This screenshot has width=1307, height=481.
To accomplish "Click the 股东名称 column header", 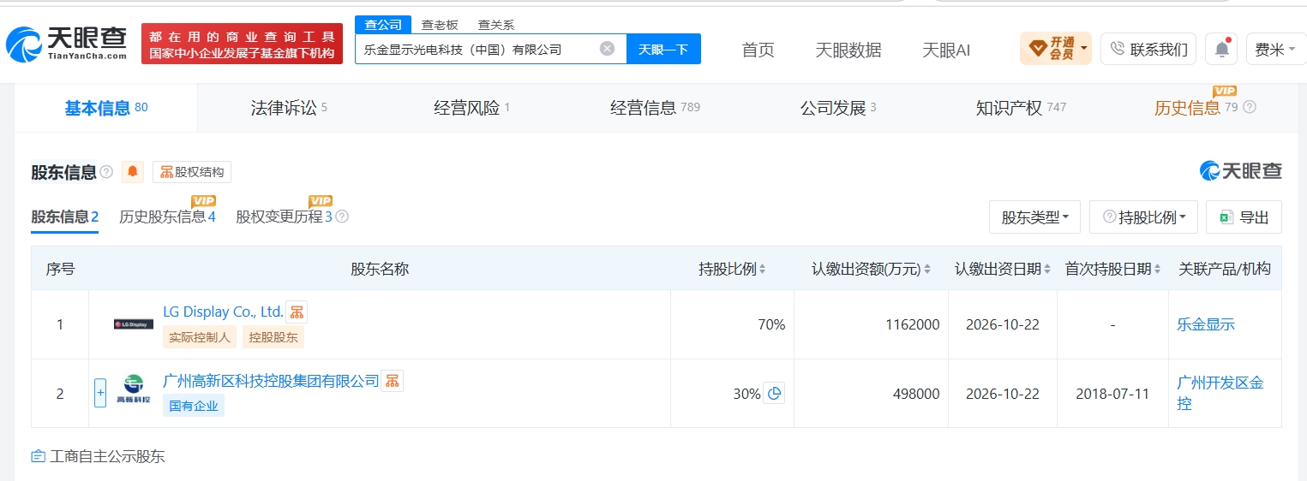I will (380, 269).
